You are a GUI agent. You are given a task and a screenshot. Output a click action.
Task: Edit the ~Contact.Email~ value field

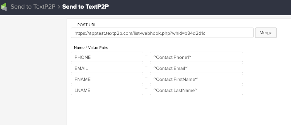coord(196,68)
